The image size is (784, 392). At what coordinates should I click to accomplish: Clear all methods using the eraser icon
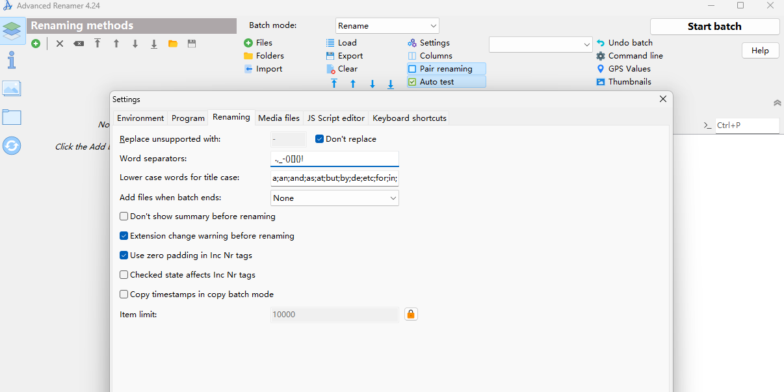pos(79,44)
